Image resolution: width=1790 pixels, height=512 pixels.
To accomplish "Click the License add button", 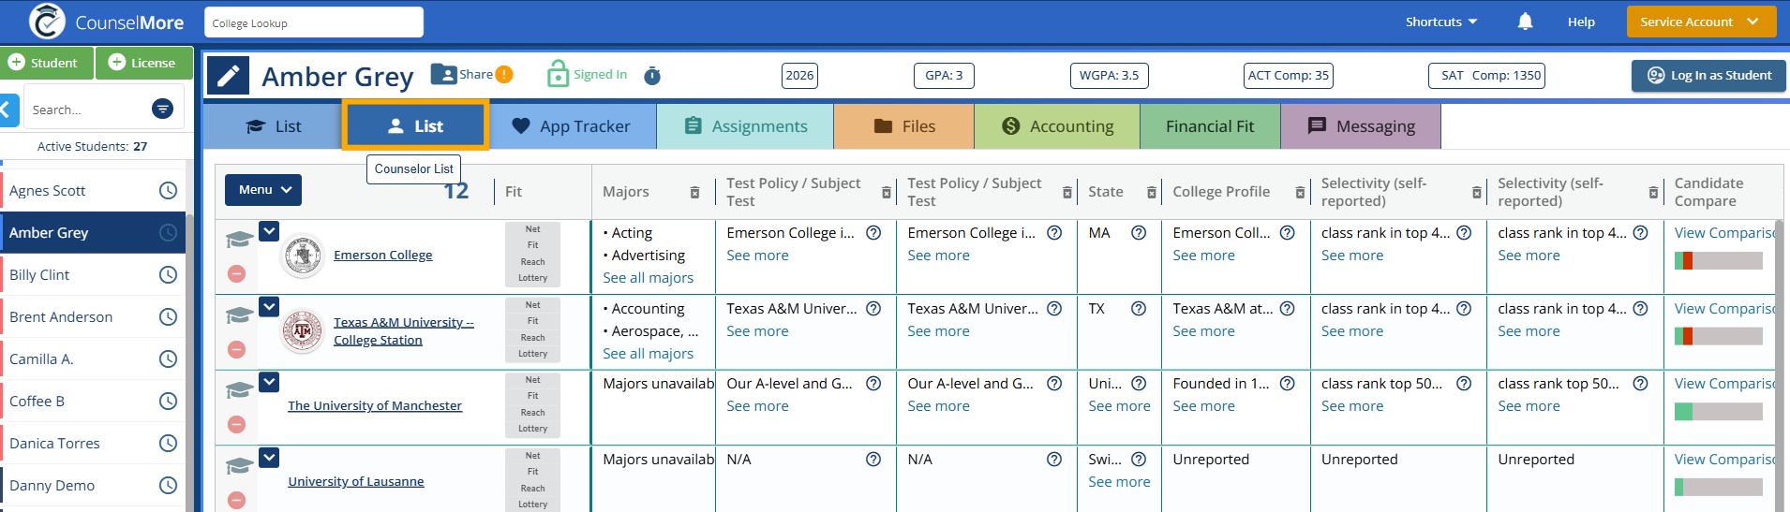I will click(144, 63).
